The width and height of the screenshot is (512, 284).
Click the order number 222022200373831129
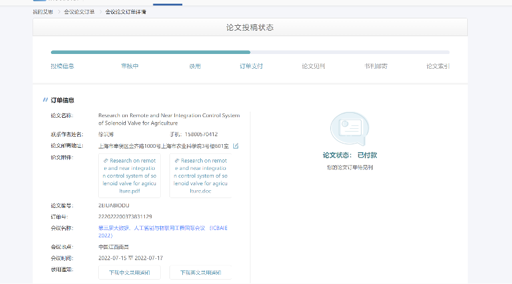point(125,217)
